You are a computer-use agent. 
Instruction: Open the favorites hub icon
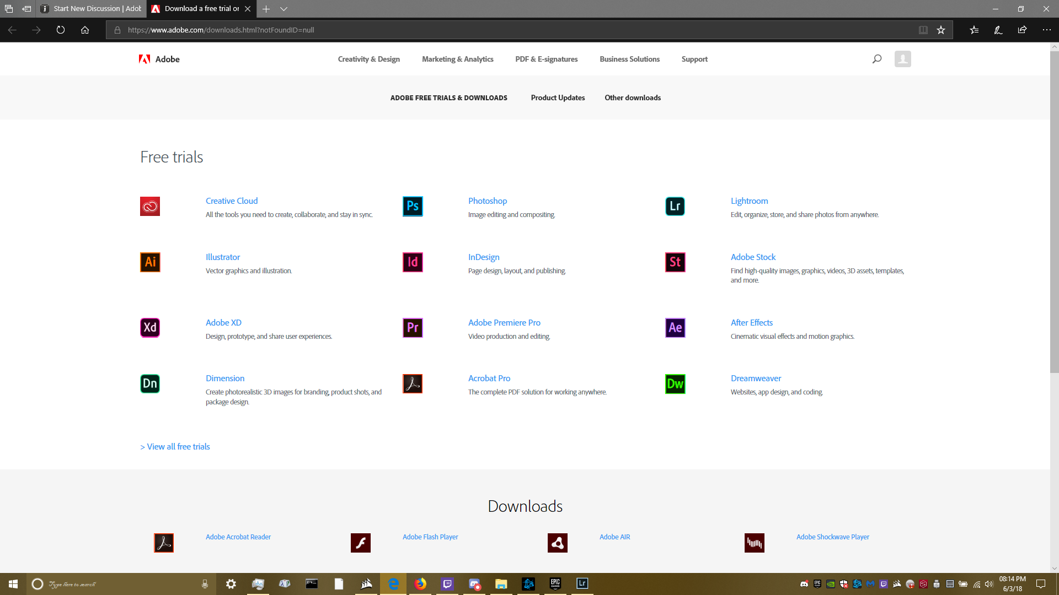[974, 30]
